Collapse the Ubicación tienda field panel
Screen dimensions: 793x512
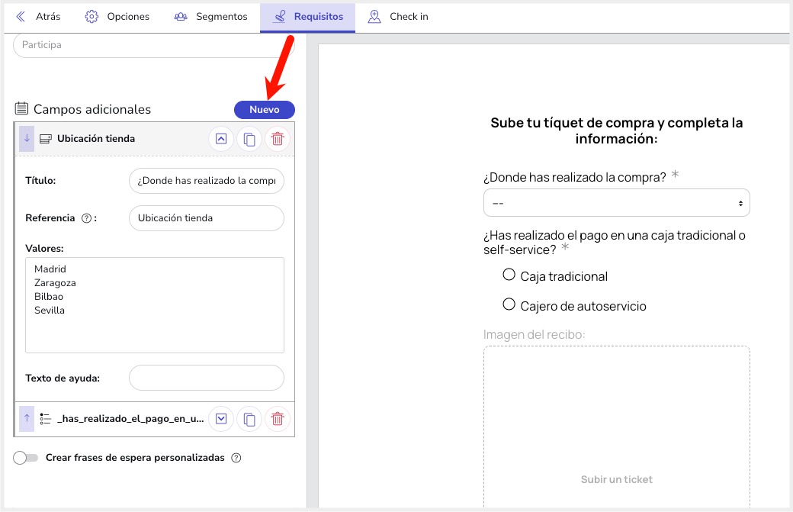point(220,139)
